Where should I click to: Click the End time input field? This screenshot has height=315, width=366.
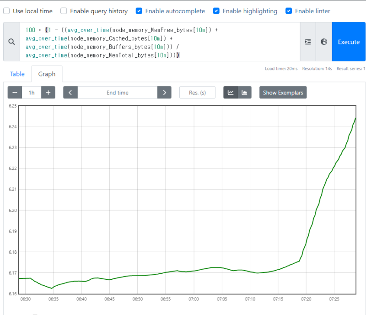point(118,92)
